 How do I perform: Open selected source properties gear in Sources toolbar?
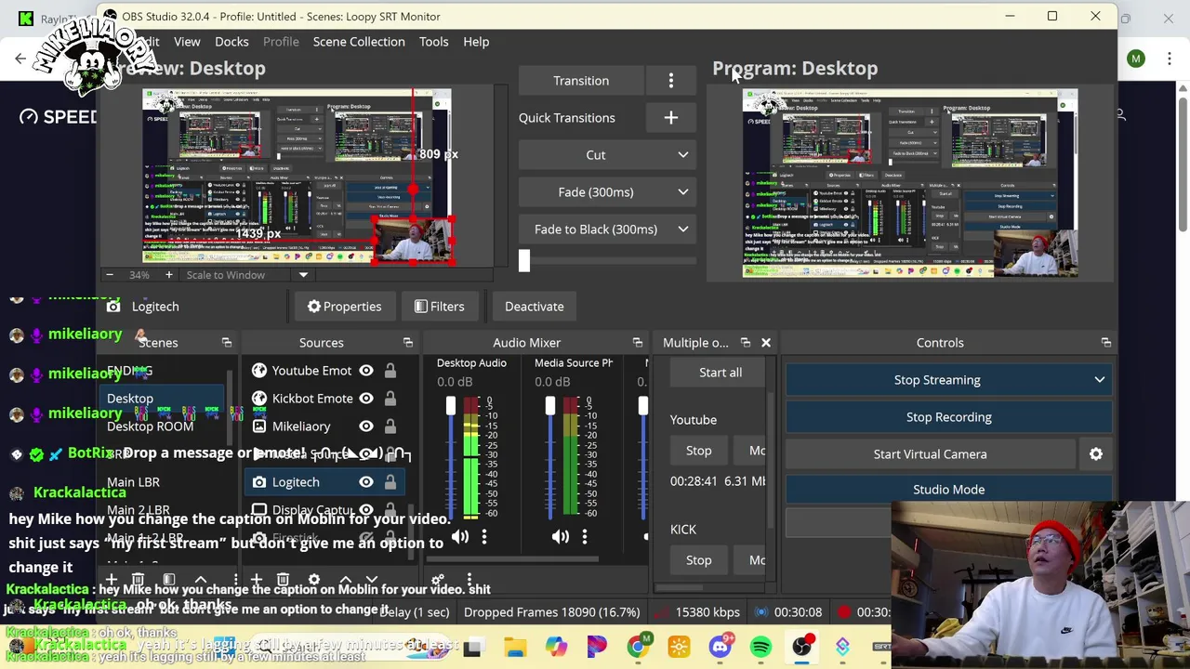point(313,581)
